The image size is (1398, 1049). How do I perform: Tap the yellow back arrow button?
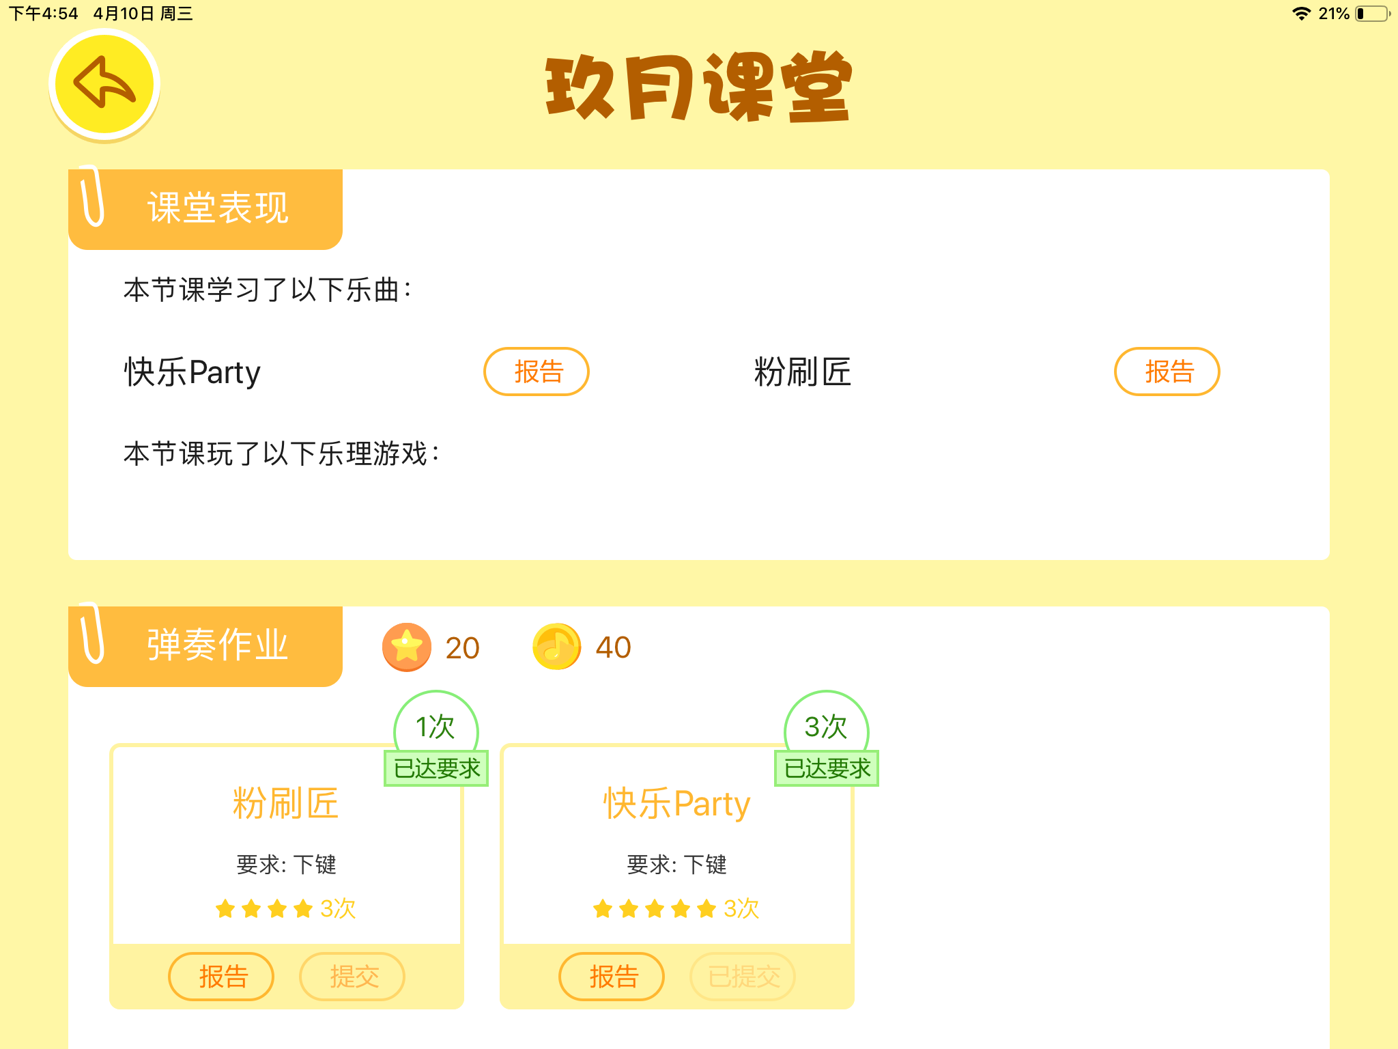point(104,83)
